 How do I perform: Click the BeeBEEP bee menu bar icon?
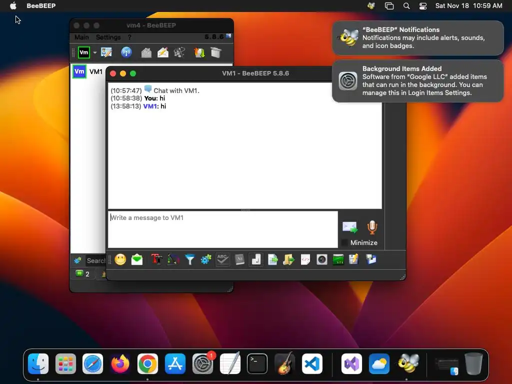click(x=371, y=5)
